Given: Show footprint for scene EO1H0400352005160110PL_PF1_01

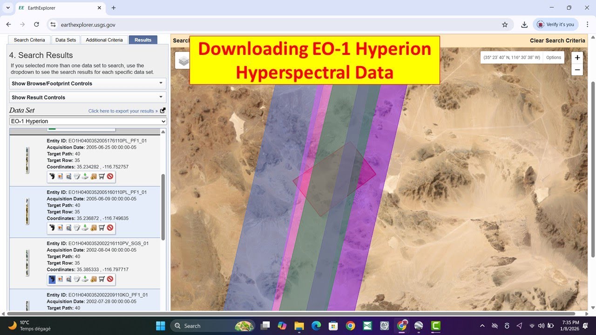Looking at the screenshot, I should 52,228.
